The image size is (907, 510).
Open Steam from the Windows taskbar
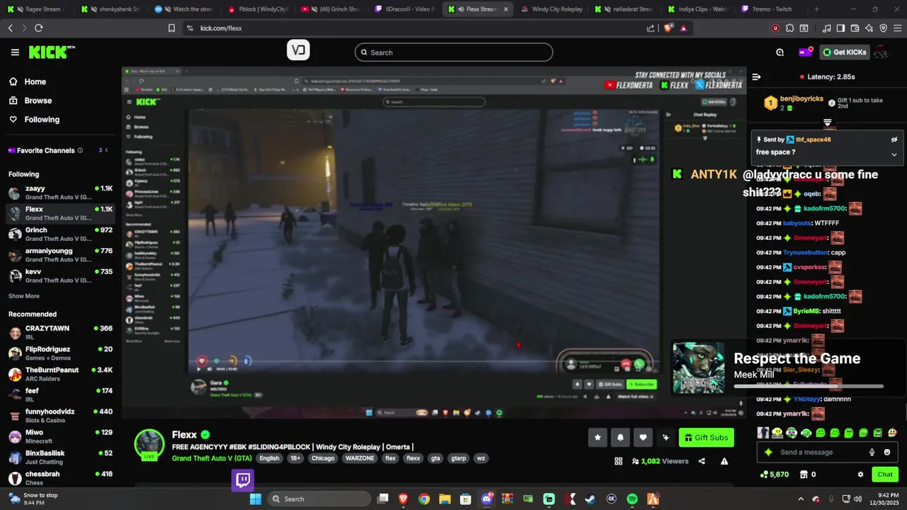[590, 499]
